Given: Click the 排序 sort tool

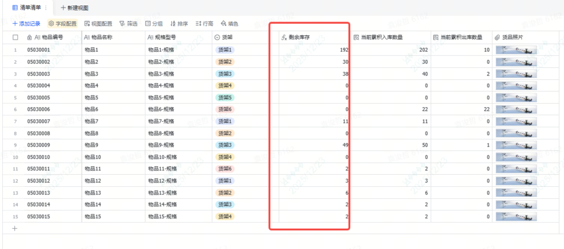Looking at the screenshot, I should (x=179, y=24).
